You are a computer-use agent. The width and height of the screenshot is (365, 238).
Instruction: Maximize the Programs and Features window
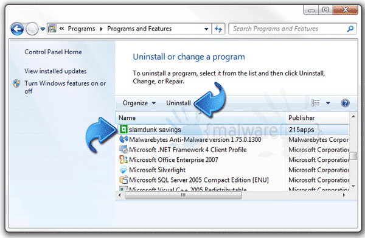(x=325, y=10)
